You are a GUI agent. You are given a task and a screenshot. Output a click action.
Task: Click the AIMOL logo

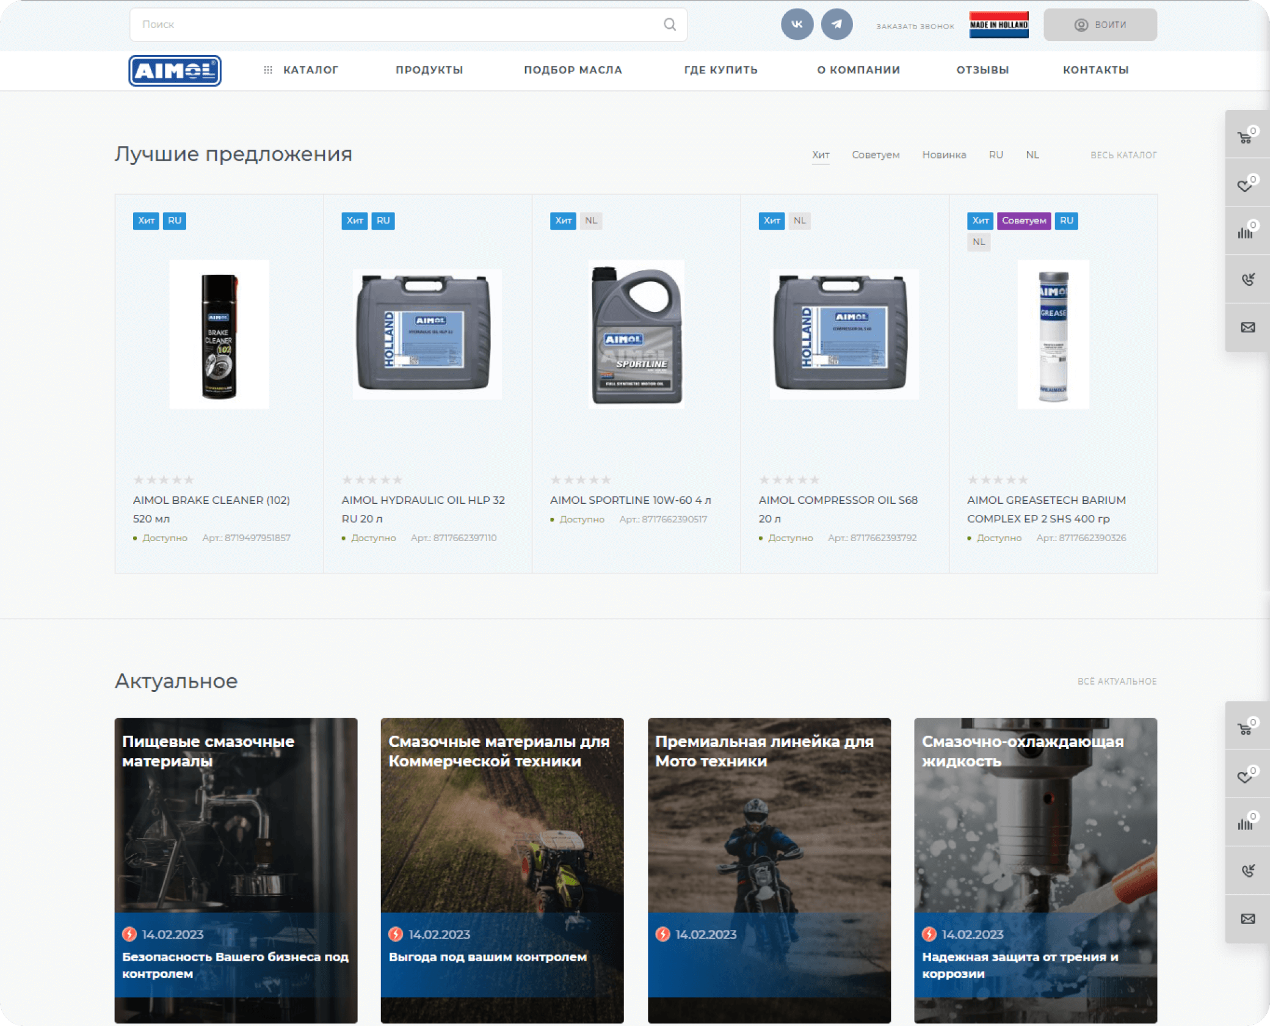(175, 70)
